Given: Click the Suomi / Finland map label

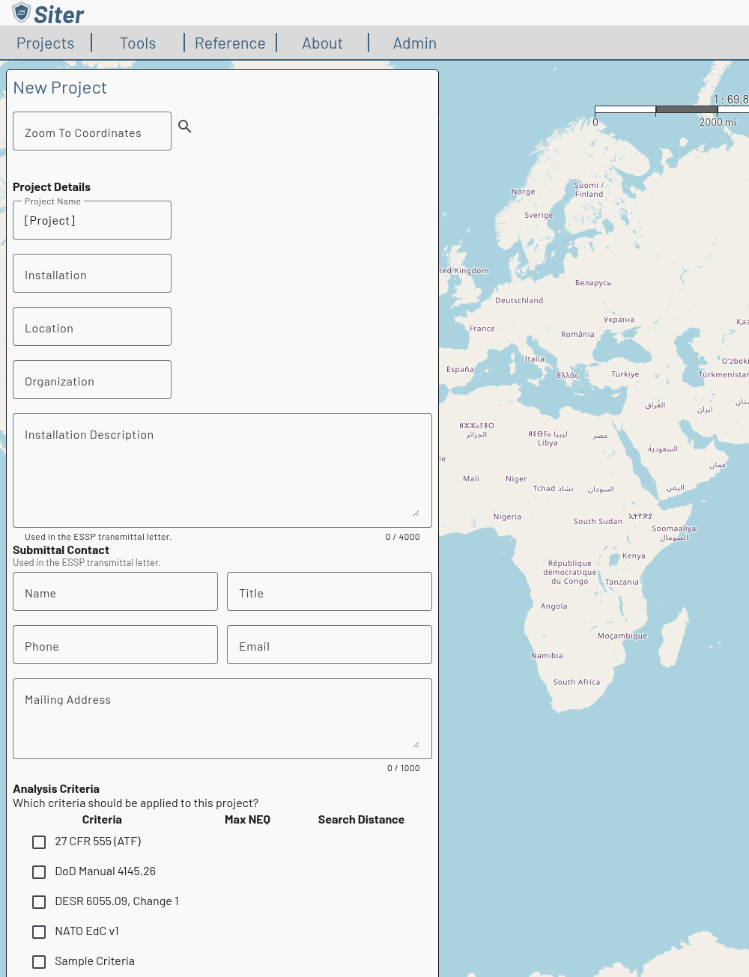Looking at the screenshot, I should (x=589, y=189).
